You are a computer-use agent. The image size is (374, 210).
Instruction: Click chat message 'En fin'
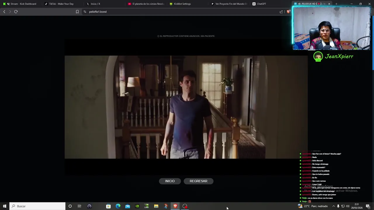[x=314, y=178]
